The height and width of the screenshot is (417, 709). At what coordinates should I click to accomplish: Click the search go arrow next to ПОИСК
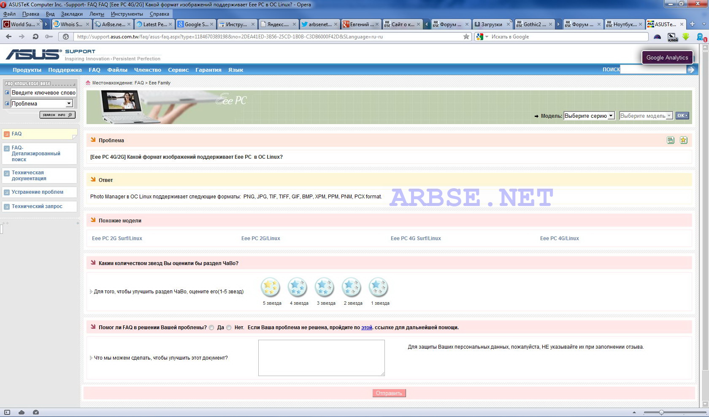(691, 70)
